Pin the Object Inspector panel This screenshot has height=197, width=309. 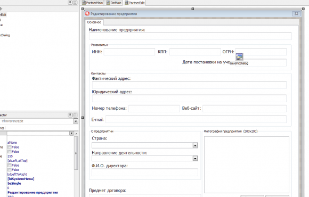70,115
